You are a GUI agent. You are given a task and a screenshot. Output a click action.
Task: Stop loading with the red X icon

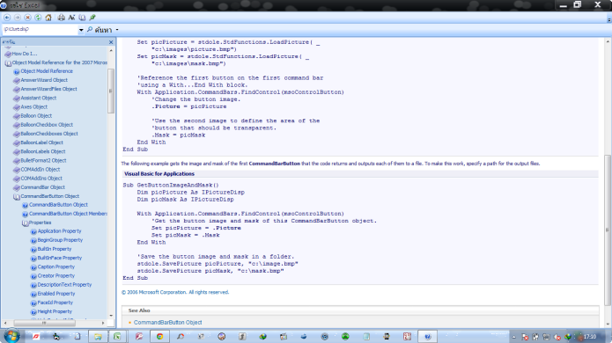(27, 18)
